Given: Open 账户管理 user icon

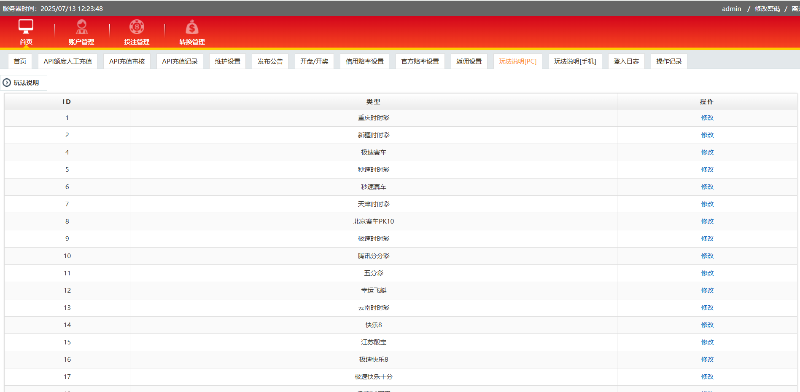Looking at the screenshot, I should click(81, 27).
